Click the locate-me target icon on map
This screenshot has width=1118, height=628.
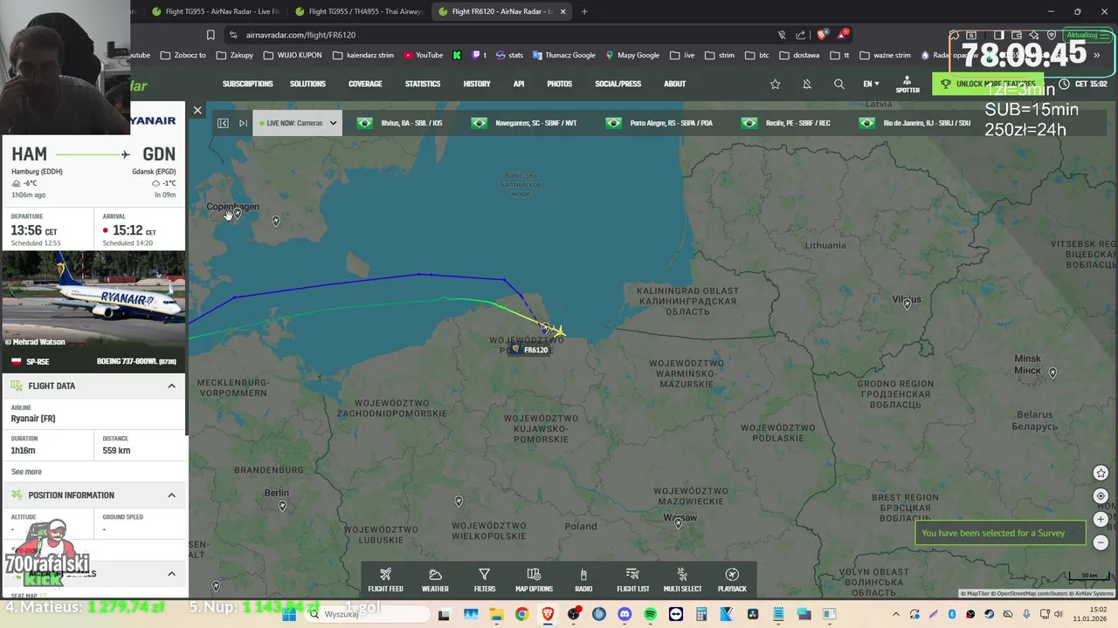click(1101, 495)
